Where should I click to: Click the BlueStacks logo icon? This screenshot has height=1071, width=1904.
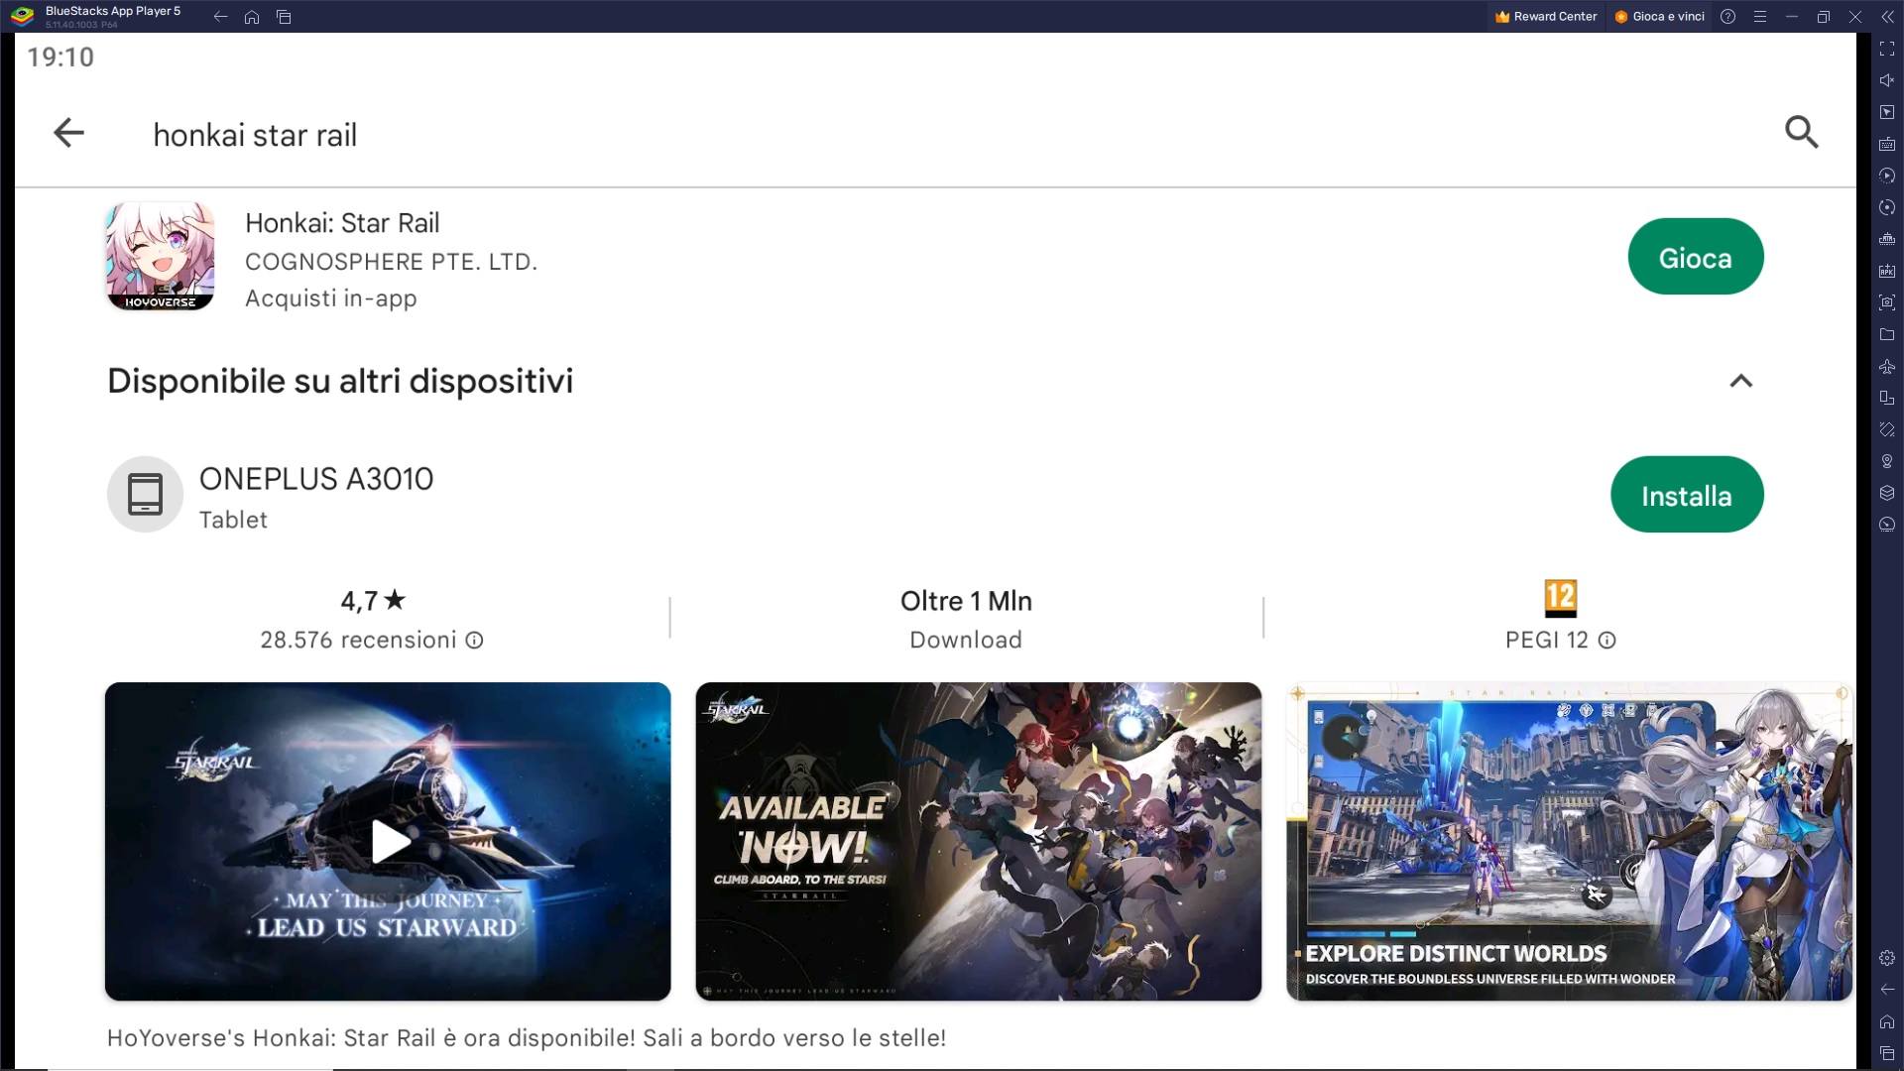click(x=22, y=16)
